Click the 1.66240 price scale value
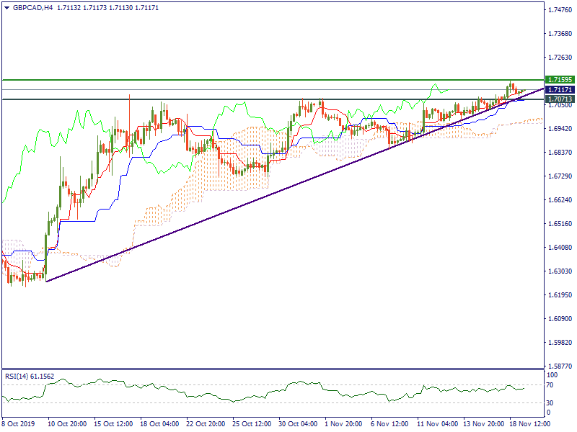 pyautogui.click(x=560, y=200)
